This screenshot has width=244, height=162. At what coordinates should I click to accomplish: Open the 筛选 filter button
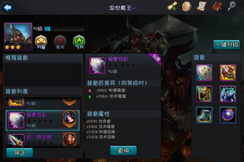tap(20, 153)
